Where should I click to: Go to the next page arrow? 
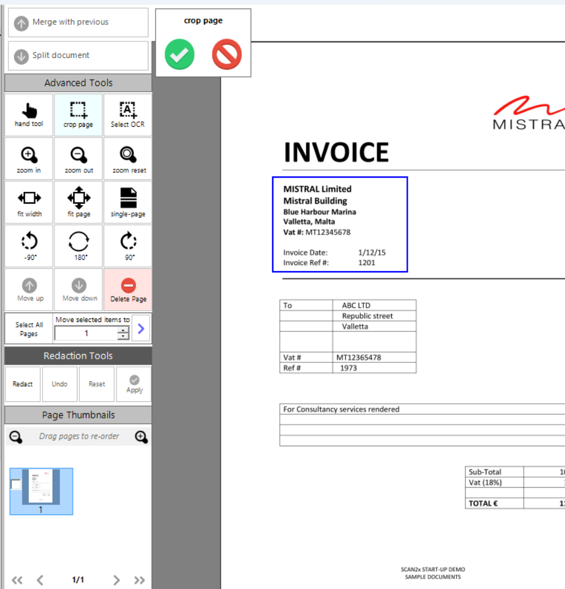pyautogui.click(x=117, y=580)
